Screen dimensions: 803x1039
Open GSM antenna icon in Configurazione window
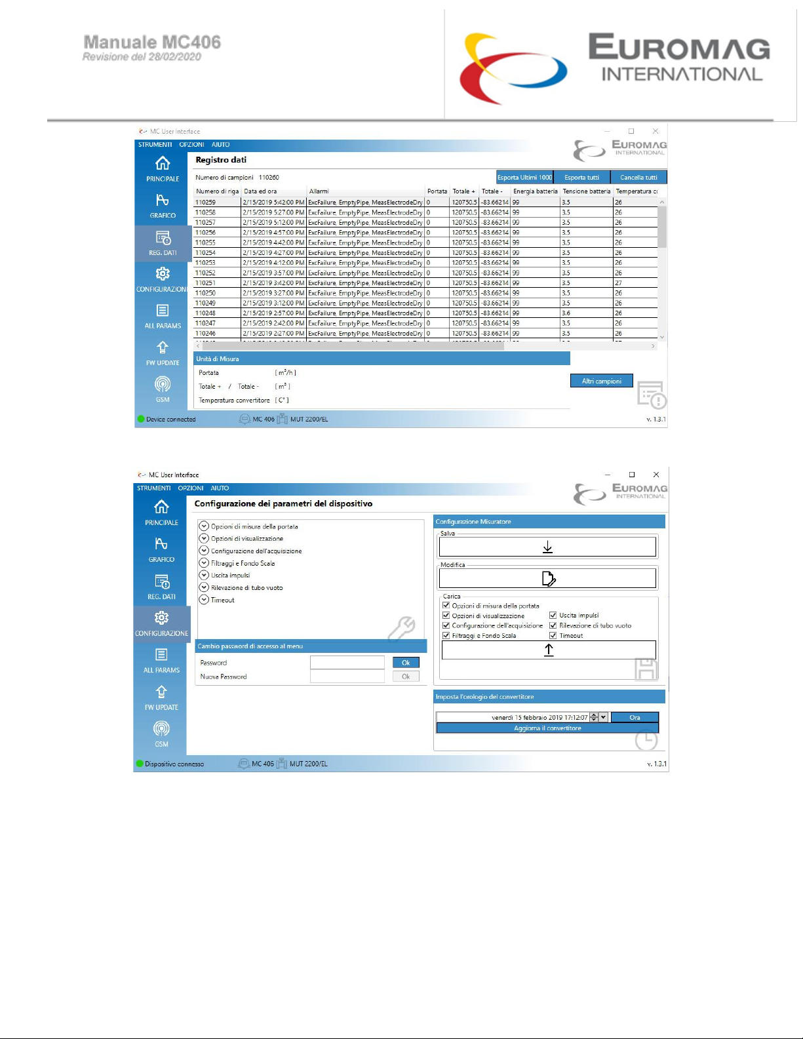161,729
